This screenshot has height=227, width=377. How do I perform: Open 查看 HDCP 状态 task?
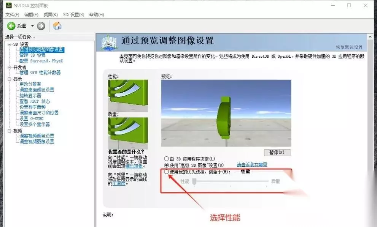pyautogui.click(x=35, y=101)
